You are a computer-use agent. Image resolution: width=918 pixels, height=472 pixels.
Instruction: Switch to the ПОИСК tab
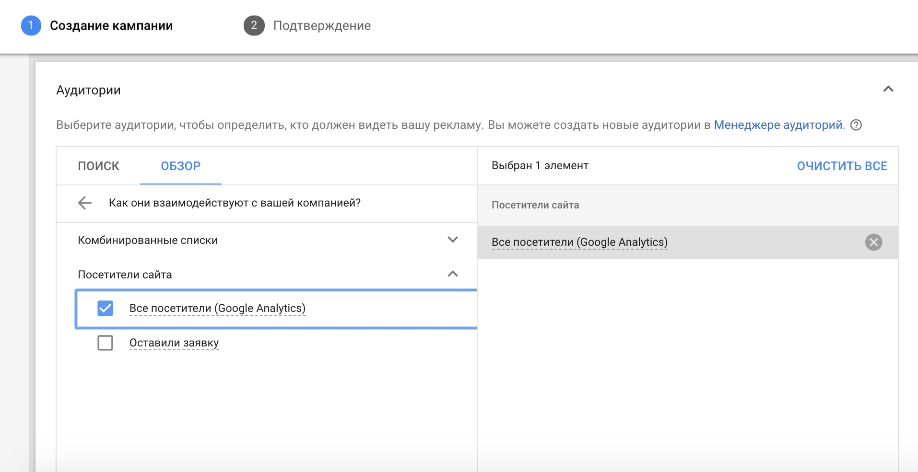[98, 166]
